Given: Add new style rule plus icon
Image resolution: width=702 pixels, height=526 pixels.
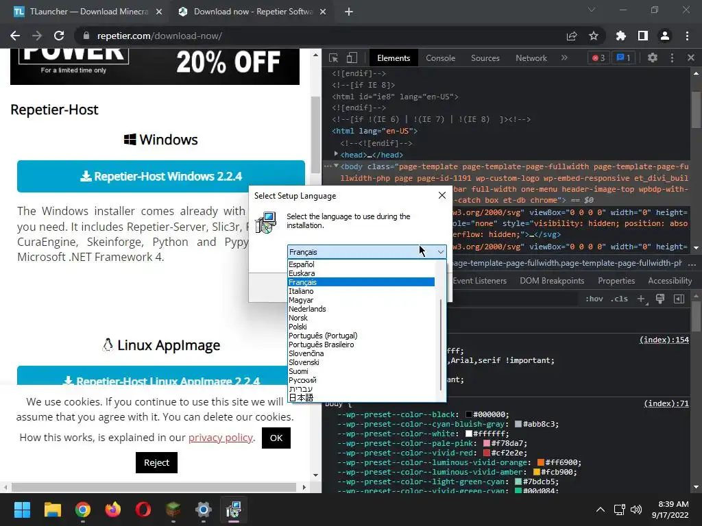Looking at the screenshot, I should (x=642, y=299).
